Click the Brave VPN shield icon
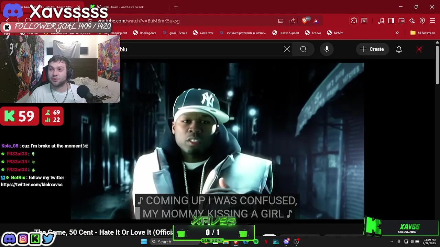This screenshot has width=440, height=247. [x=422, y=21]
